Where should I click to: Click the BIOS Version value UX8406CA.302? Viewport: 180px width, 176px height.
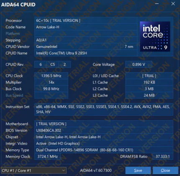point(49,130)
